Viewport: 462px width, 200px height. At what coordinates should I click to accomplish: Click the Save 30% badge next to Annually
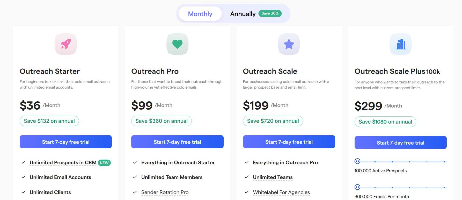[270, 13]
